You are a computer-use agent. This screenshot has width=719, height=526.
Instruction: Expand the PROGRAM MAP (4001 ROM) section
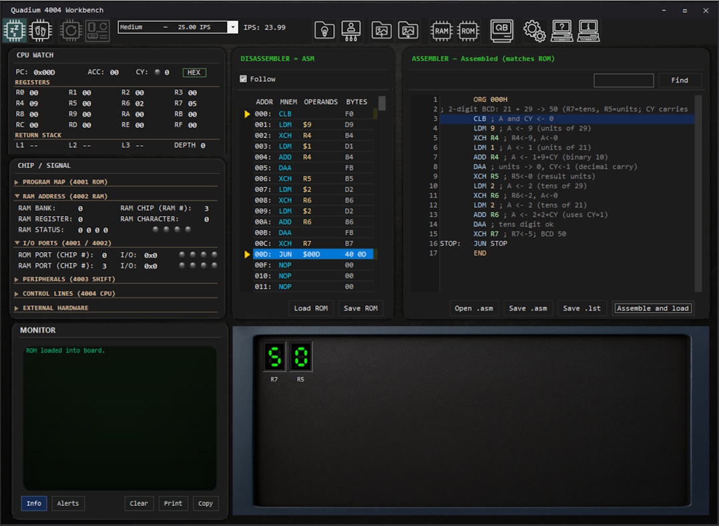click(x=65, y=182)
